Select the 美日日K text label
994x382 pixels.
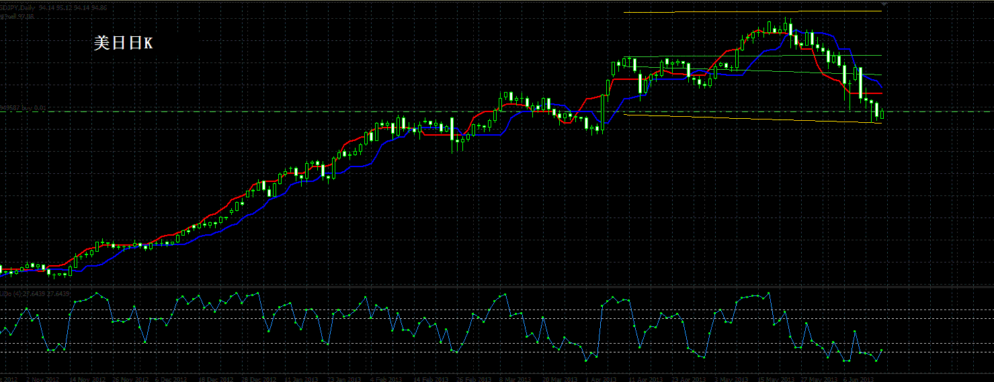click(x=123, y=44)
